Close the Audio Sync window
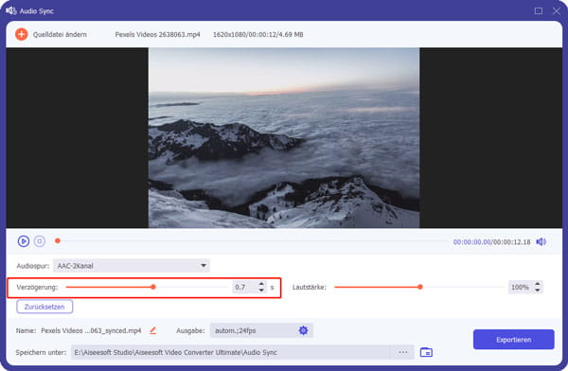This screenshot has width=568, height=371. (x=557, y=10)
